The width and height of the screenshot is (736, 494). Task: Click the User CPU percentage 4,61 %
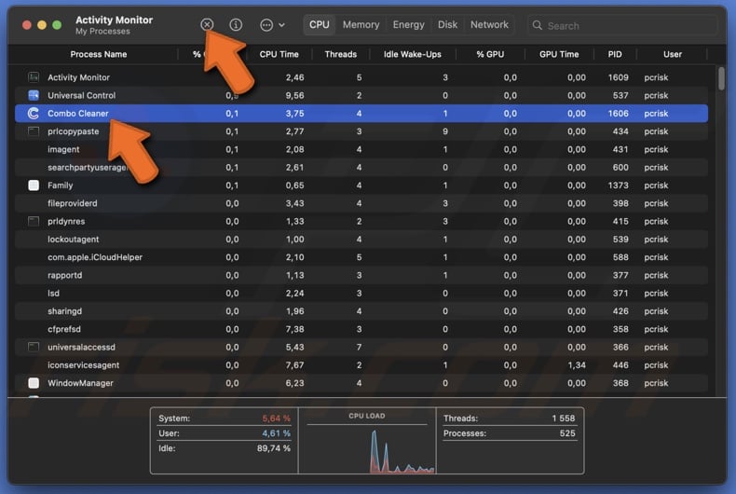(x=276, y=433)
